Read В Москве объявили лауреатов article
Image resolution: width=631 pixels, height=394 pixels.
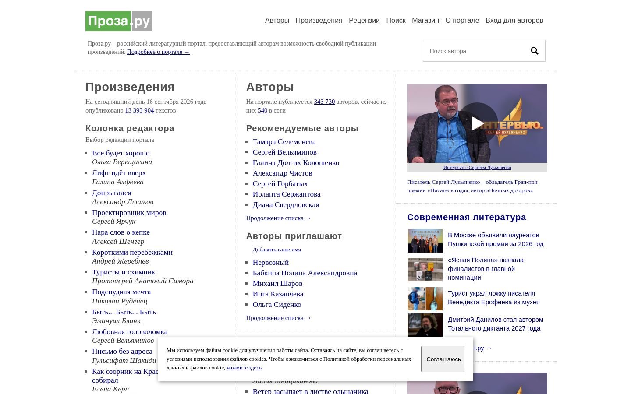click(x=496, y=239)
